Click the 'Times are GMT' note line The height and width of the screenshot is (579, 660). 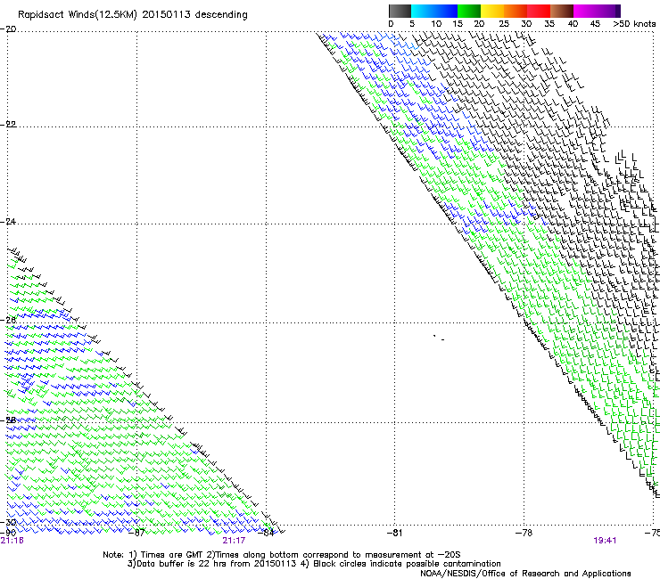click(x=282, y=555)
